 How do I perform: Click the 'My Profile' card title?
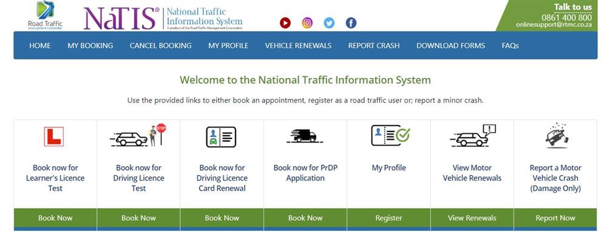pyautogui.click(x=388, y=168)
